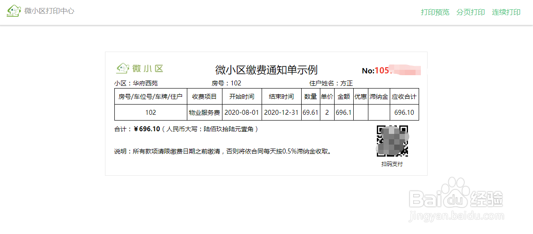The image size is (533, 234).
Task: Click the 收费项目 column header
Action: [x=204, y=97]
